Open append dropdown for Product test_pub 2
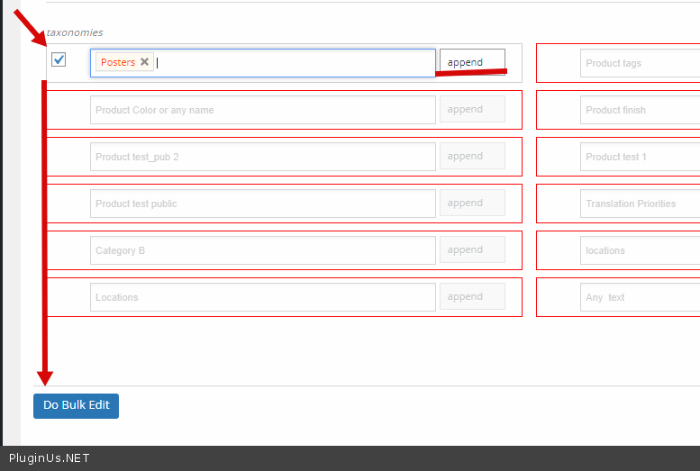The height and width of the screenshot is (471, 700). [x=472, y=157]
